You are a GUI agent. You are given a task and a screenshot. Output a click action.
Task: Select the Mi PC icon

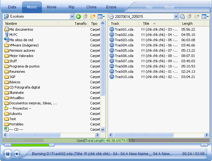coord(6,34)
